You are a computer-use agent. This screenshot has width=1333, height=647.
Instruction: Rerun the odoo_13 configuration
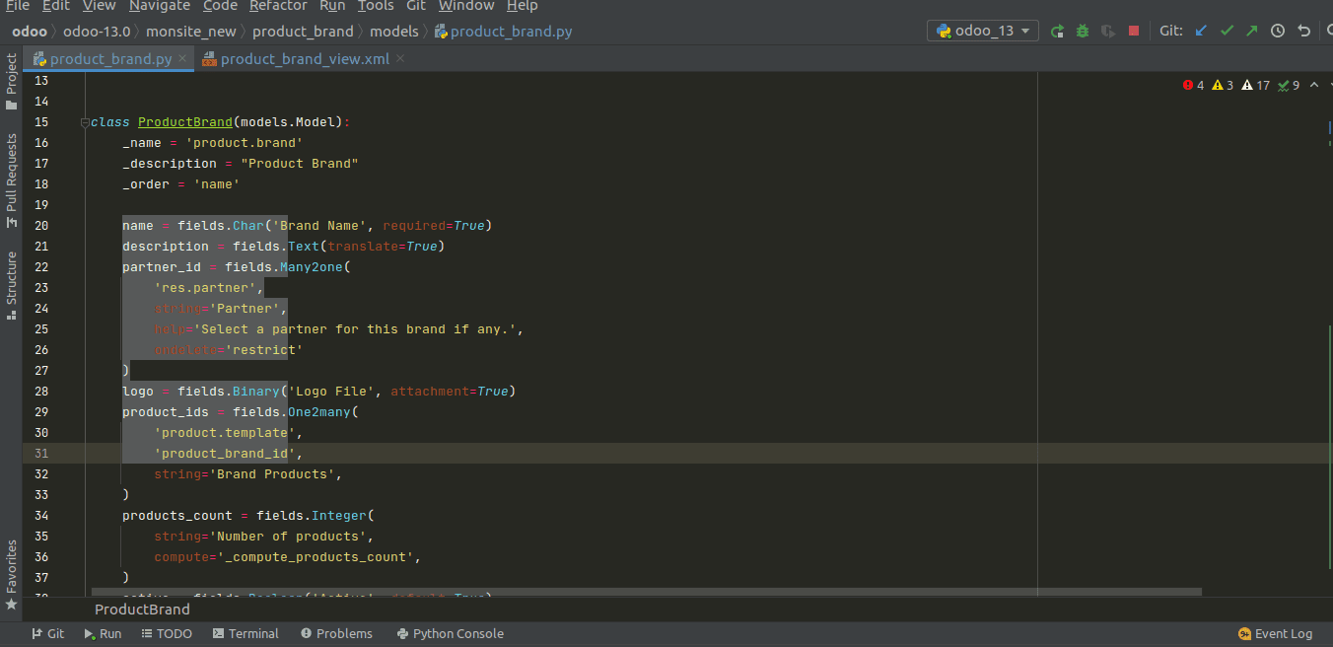coord(1057,31)
